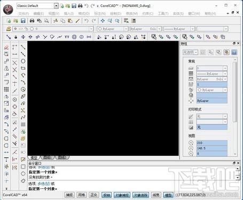The height and width of the screenshot is (200, 243).
Task: Open layer 0 dropdown in Properties panel
Action: pos(225,68)
